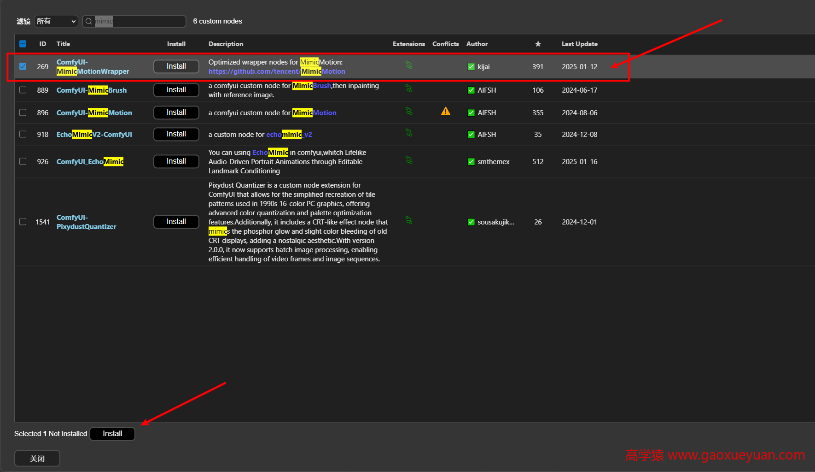Sort by Last Update column header

point(579,44)
